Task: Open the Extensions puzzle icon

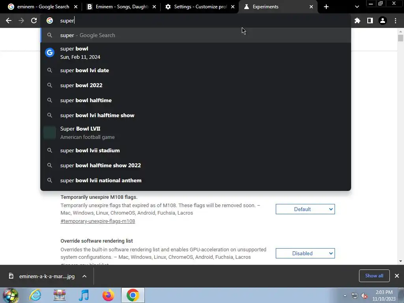Action: coord(357,21)
